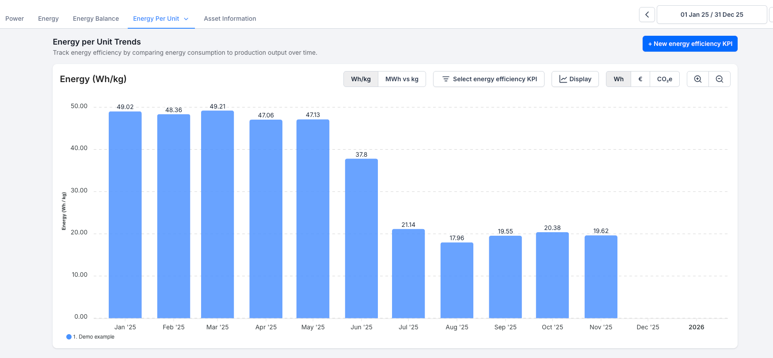Expand Energy Per Unit tab chevron
773x358 pixels.
[186, 19]
